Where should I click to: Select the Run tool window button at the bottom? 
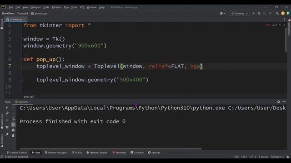coord(36,153)
